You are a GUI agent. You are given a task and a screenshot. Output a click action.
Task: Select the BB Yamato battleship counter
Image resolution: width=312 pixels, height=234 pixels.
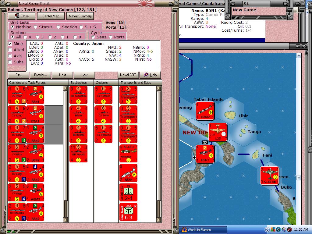[79, 154]
